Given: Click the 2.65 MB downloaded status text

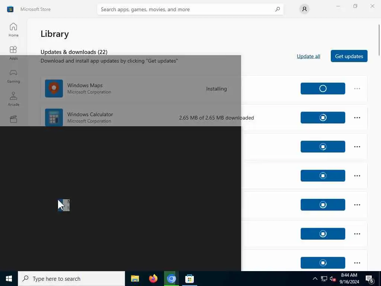Looking at the screenshot, I should click(x=216, y=118).
